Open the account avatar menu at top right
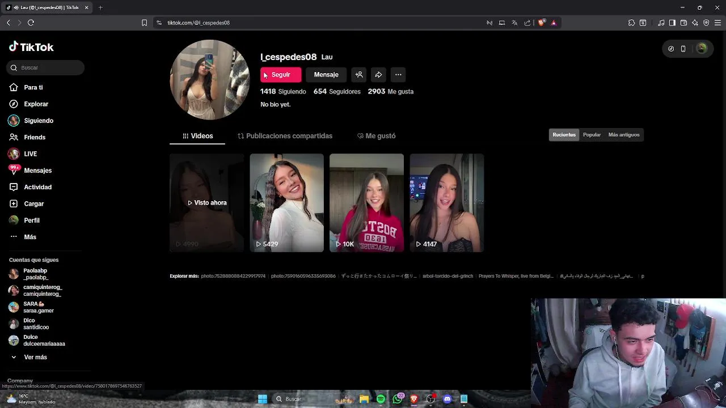726x408 pixels. coord(702,49)
